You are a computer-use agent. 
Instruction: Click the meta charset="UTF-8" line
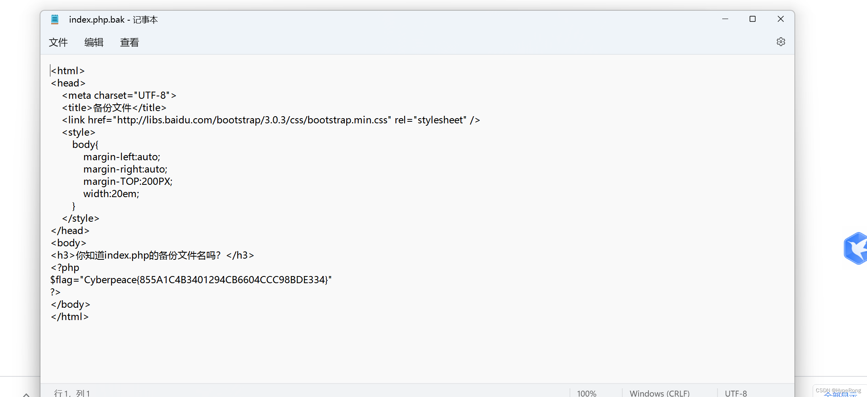click(119, 95)
